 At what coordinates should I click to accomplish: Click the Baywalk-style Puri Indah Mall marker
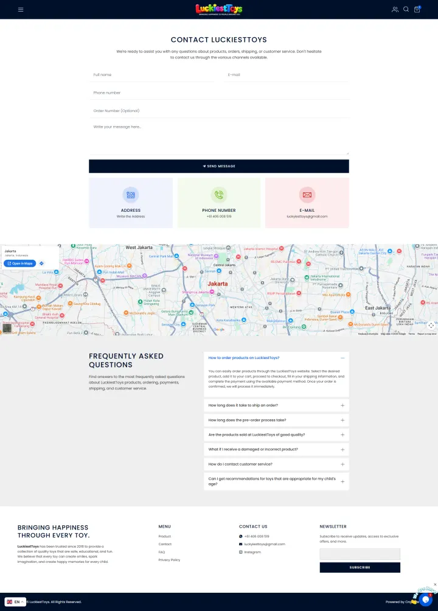click(x=99, y=272)
